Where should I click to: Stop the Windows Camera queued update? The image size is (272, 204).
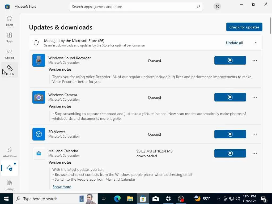click(230, 97)
